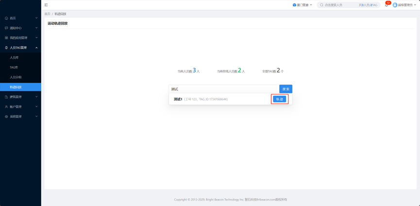Image resolution: width=420 pixels, height=206 pixels.
Task: Select the 人员分组 submenu item
Action: click(x=16, y=77)
